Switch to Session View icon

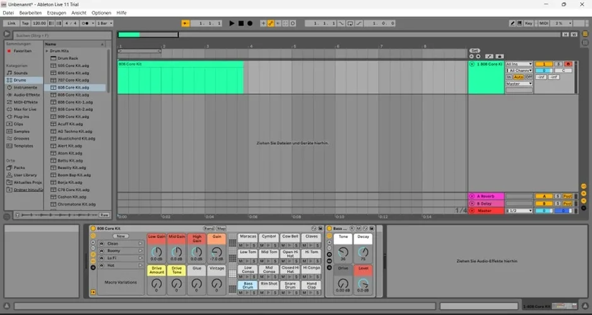pos(585,42)
